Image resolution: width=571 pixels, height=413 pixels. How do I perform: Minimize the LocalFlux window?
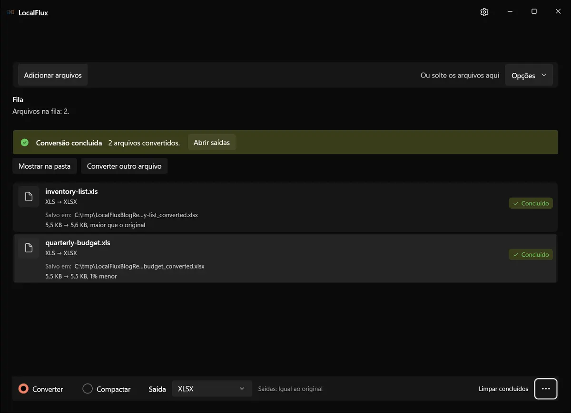(x=510, y=12)
